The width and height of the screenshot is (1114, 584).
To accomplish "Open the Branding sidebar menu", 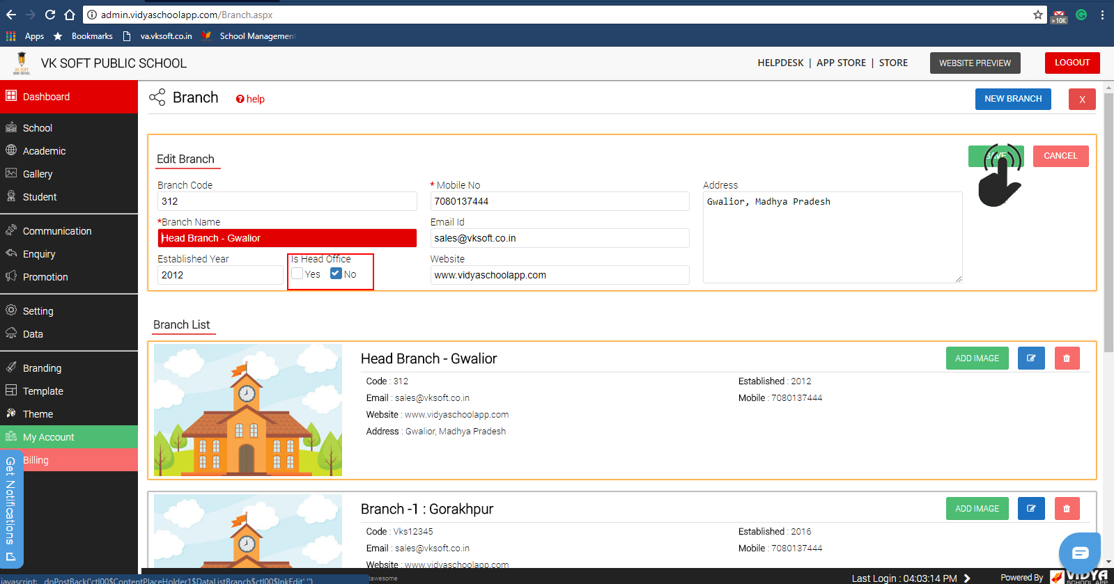I will [x=69, y=368].
